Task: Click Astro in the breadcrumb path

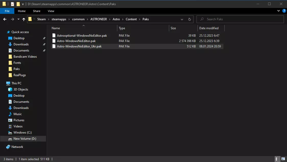Action: [x=116, y=19]
